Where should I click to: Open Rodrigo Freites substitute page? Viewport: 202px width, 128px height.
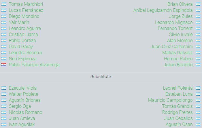click(178, 112)
